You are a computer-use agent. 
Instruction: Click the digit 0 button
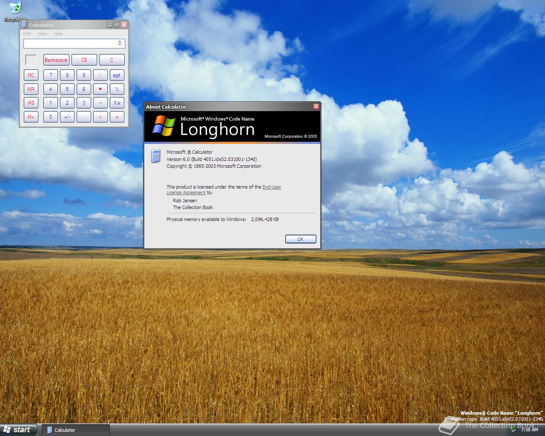pos(51,117)
